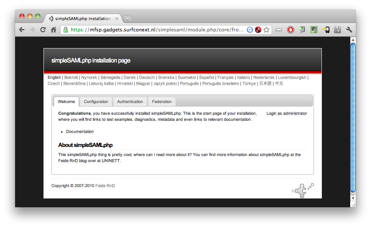The image size is (371, 228).
Task: Click the browser forward arrow
Action: [33, 30]
